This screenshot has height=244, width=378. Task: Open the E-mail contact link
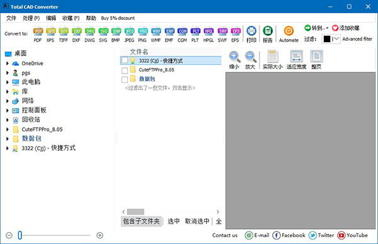257,235
